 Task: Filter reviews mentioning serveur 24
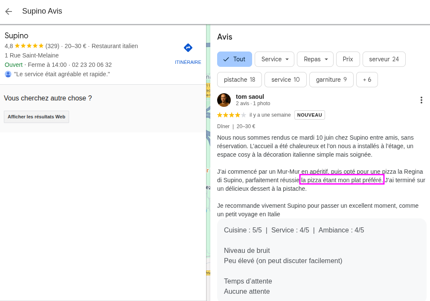(x=384, y=59)
